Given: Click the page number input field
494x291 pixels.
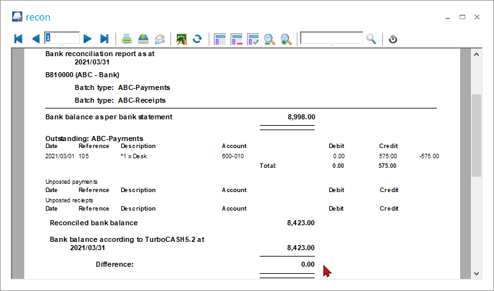Looking at the screenshot, I should [x=62, y=38].
